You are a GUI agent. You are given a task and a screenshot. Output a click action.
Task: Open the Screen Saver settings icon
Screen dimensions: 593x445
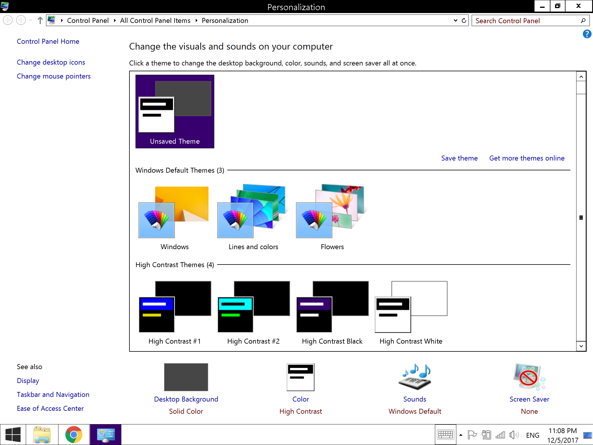tap(529, 377)
